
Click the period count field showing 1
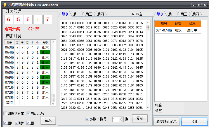pos(116,119)
